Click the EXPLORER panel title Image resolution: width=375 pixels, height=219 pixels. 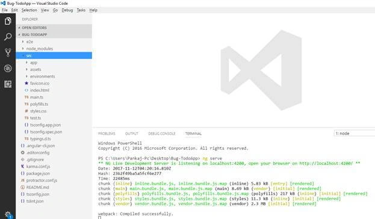tap(29, 19)
